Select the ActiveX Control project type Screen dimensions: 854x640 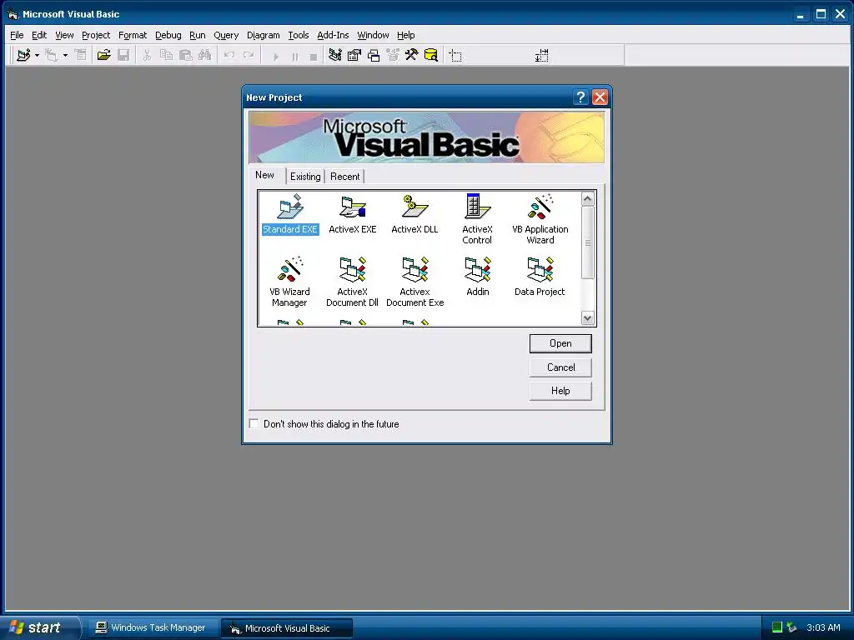pyautogui.click(x=477, y=219)
